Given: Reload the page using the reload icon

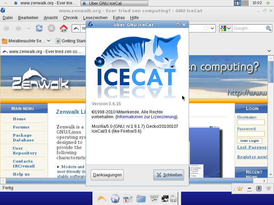Looking at the screenshot, I should click(x=39, y=28).
